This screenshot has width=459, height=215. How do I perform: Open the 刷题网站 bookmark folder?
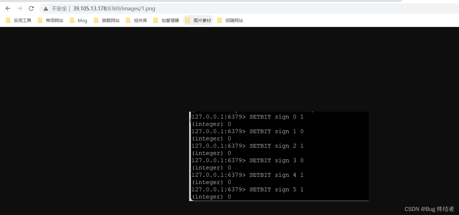[107, 20]
